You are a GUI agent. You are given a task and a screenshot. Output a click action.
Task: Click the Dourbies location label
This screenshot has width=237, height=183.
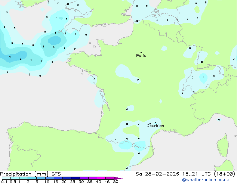155,125
